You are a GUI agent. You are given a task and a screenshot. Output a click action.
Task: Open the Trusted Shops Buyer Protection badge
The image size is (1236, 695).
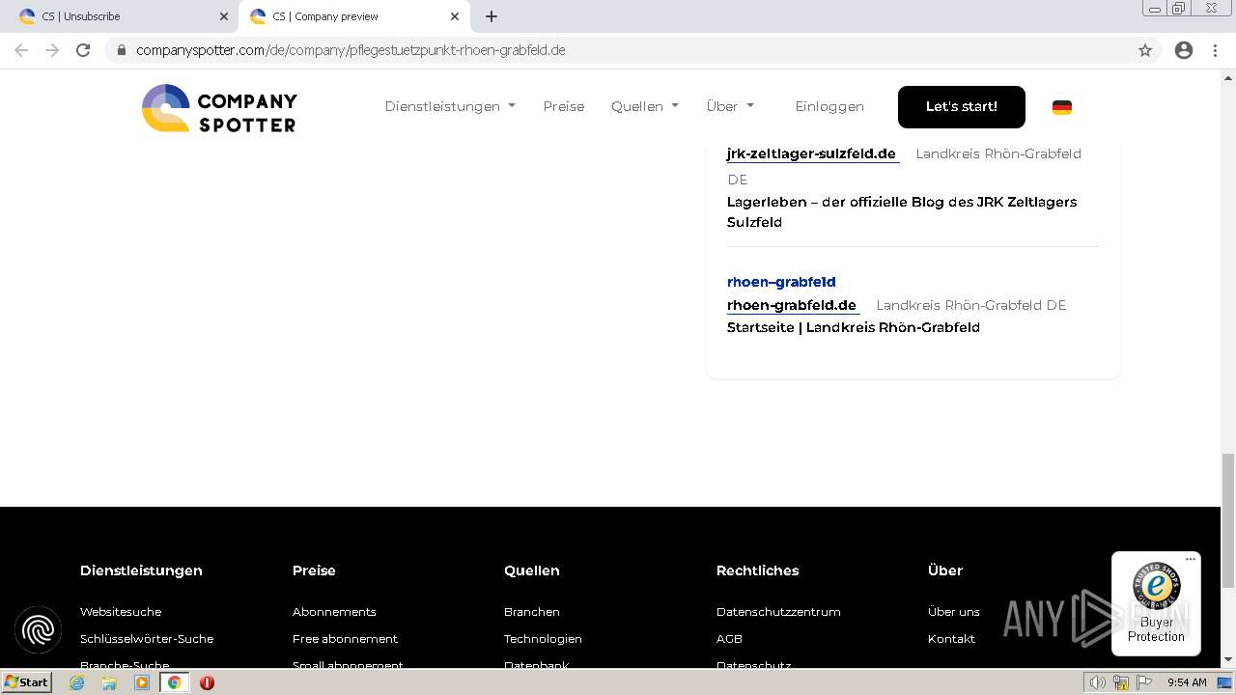pos(1156,603)
